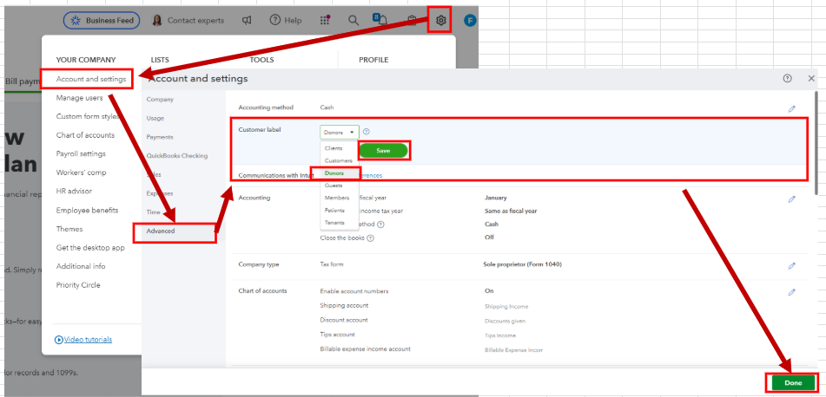Click the search magnifier icon
This screenshot has width=826, height=397.
354,21
